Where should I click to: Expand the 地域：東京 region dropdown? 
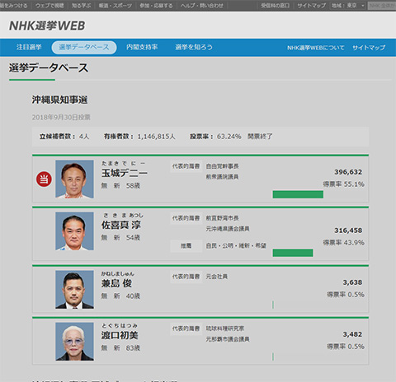point(348,6)
